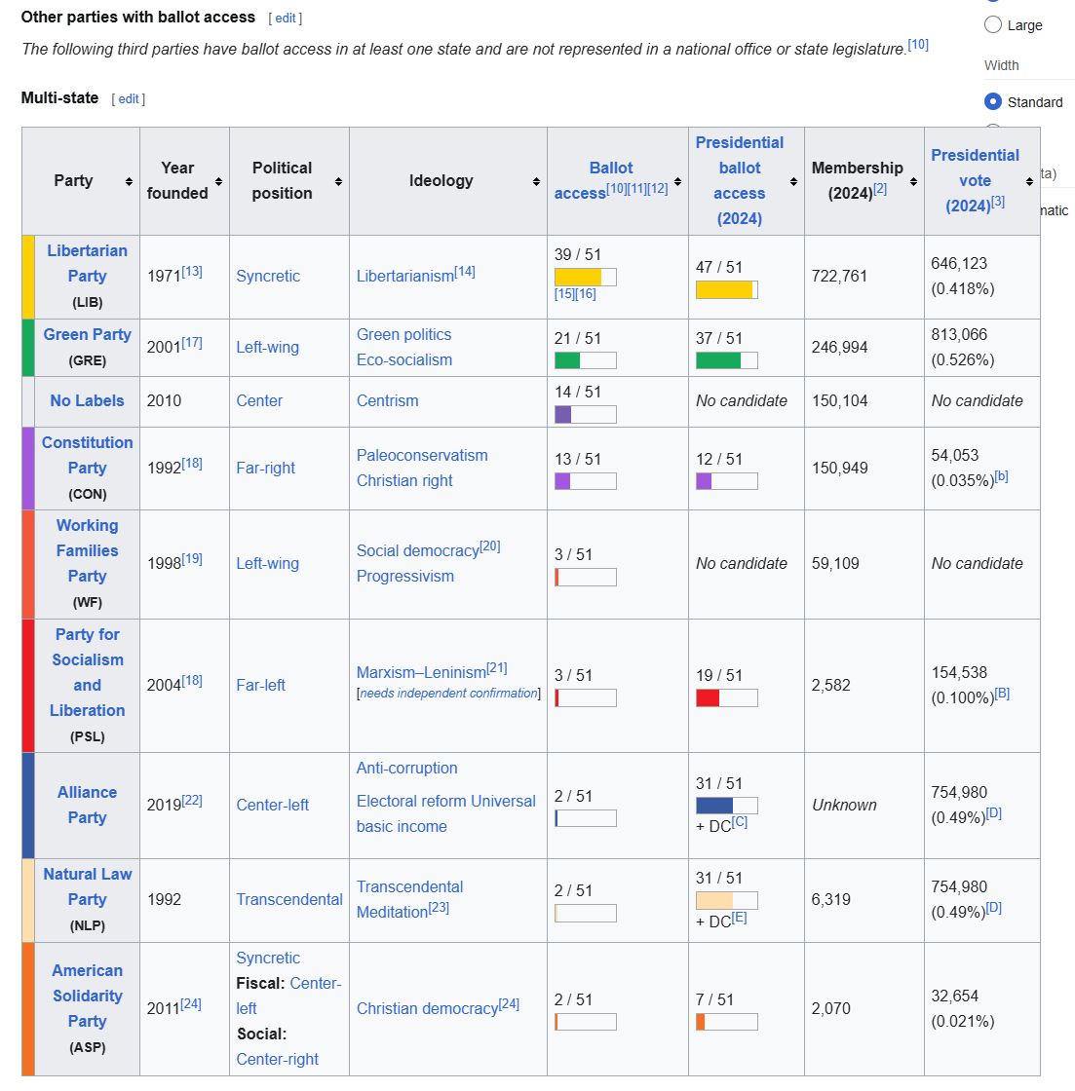Sort by Year founded column arrows
The image size is (1075, 1091).
(218, 181)
